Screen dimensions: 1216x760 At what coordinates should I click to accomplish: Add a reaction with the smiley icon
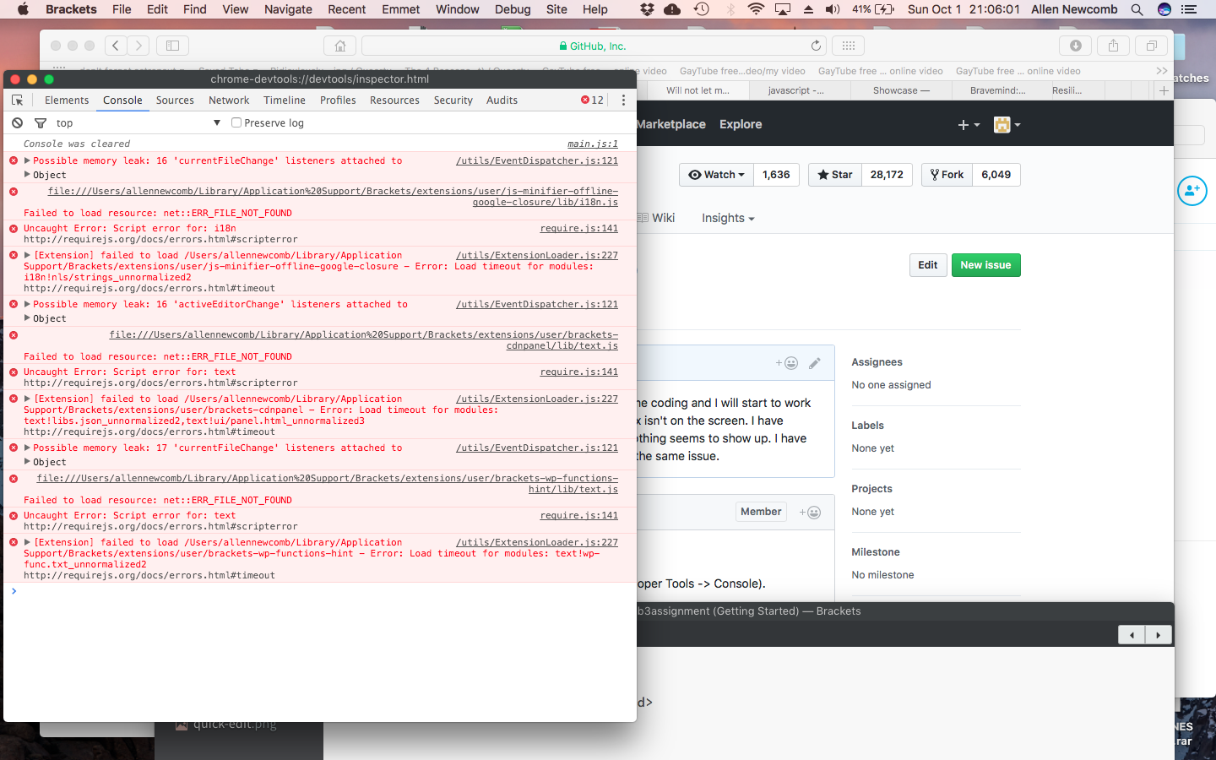[790, 363]
